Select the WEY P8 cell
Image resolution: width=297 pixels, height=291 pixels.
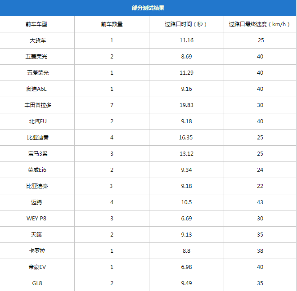click(36, 219)
